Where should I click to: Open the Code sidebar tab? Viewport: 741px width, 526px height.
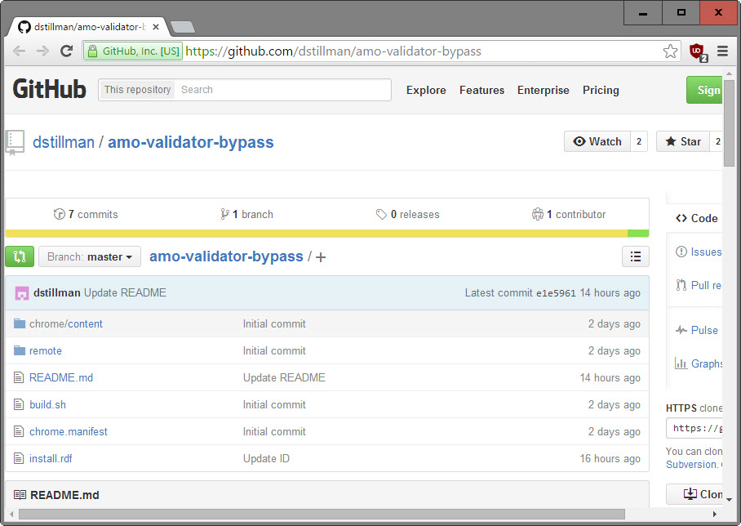(697, 218)
